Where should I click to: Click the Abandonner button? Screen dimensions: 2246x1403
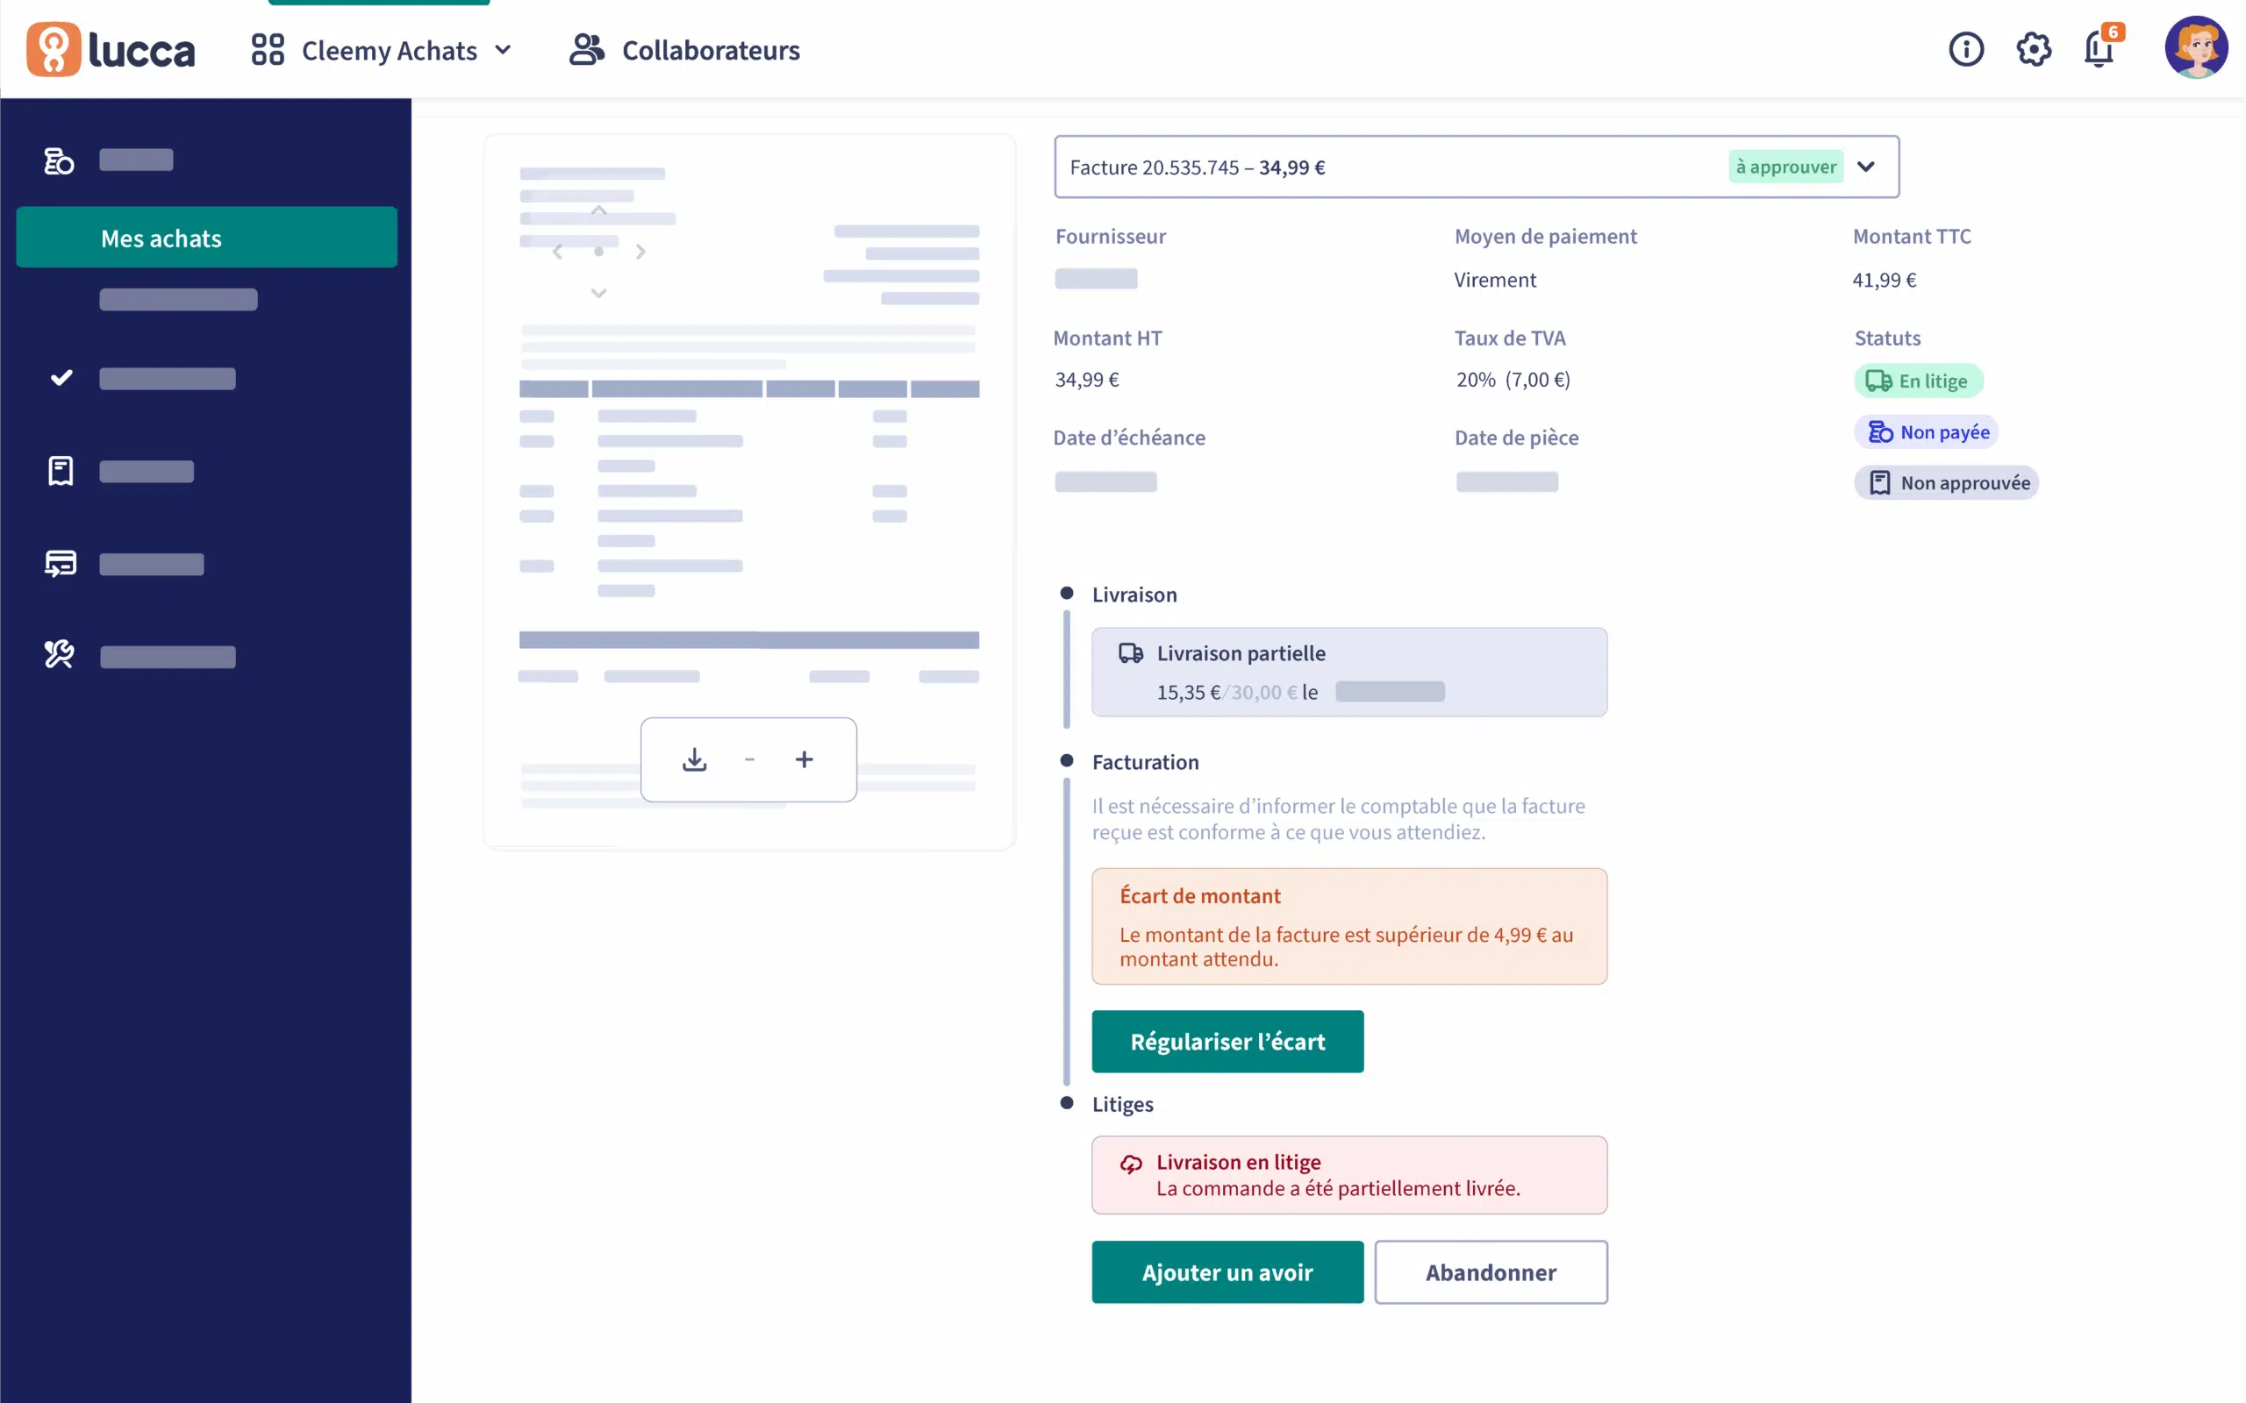point(1491,1272)
